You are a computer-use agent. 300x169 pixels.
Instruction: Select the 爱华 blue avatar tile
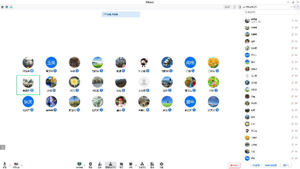coord(189,101)
